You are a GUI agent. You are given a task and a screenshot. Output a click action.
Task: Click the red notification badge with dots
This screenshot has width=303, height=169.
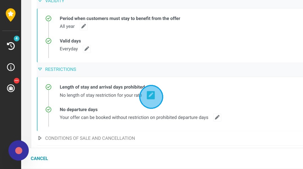[x=17, y=80]
